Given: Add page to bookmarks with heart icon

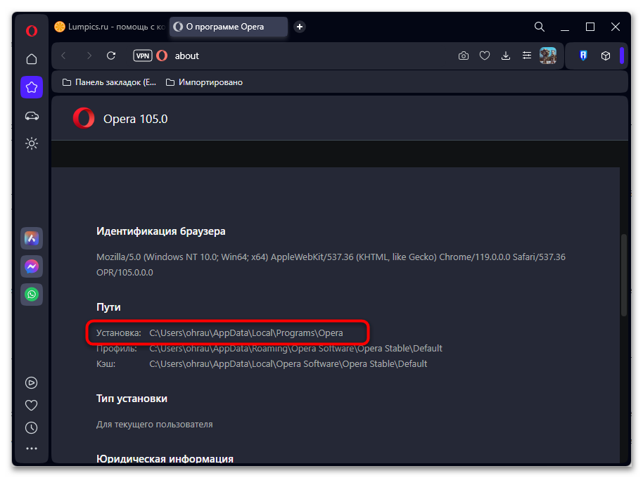Looking at the screenshot, I should point(485,56).
